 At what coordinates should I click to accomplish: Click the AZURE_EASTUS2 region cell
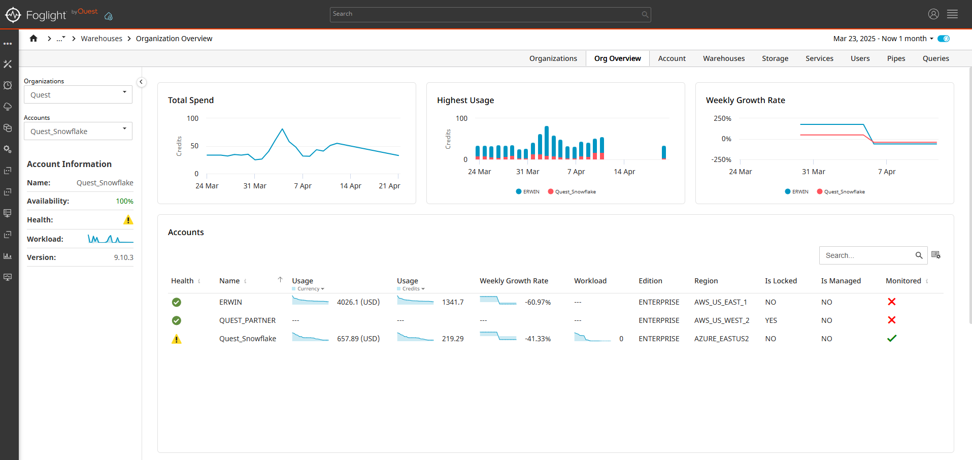(721, 339)
